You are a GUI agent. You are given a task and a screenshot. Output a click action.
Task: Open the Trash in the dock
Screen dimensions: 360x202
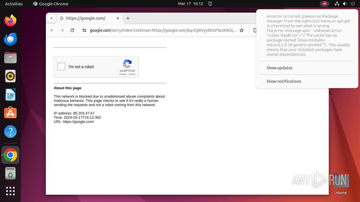tap(10, 173)
